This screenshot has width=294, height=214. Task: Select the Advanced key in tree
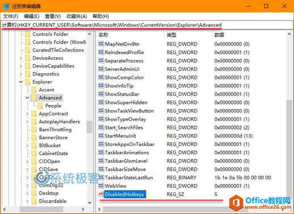click(50, 98)
